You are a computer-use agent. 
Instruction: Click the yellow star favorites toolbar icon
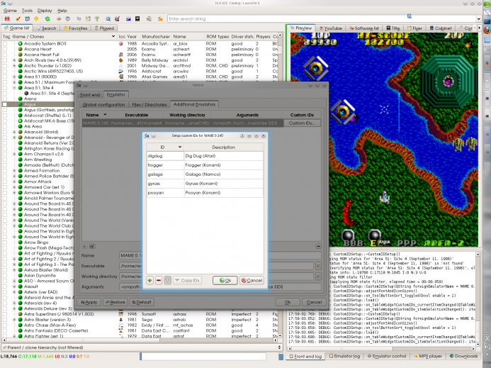36,19
